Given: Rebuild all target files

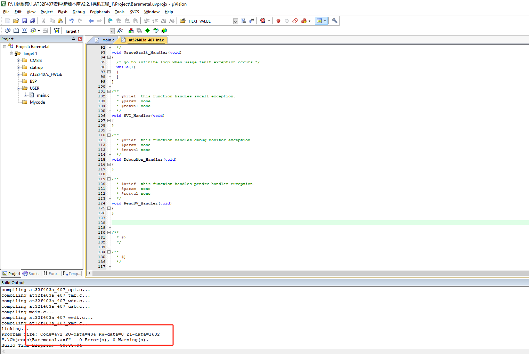Looking at the screenshot, I should tap(24, 31).
